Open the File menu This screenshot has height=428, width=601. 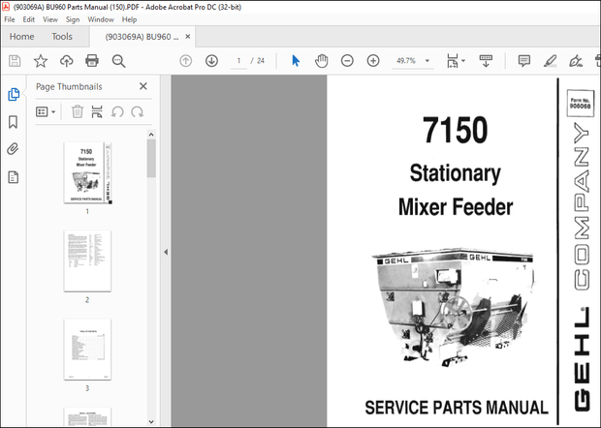10,19
